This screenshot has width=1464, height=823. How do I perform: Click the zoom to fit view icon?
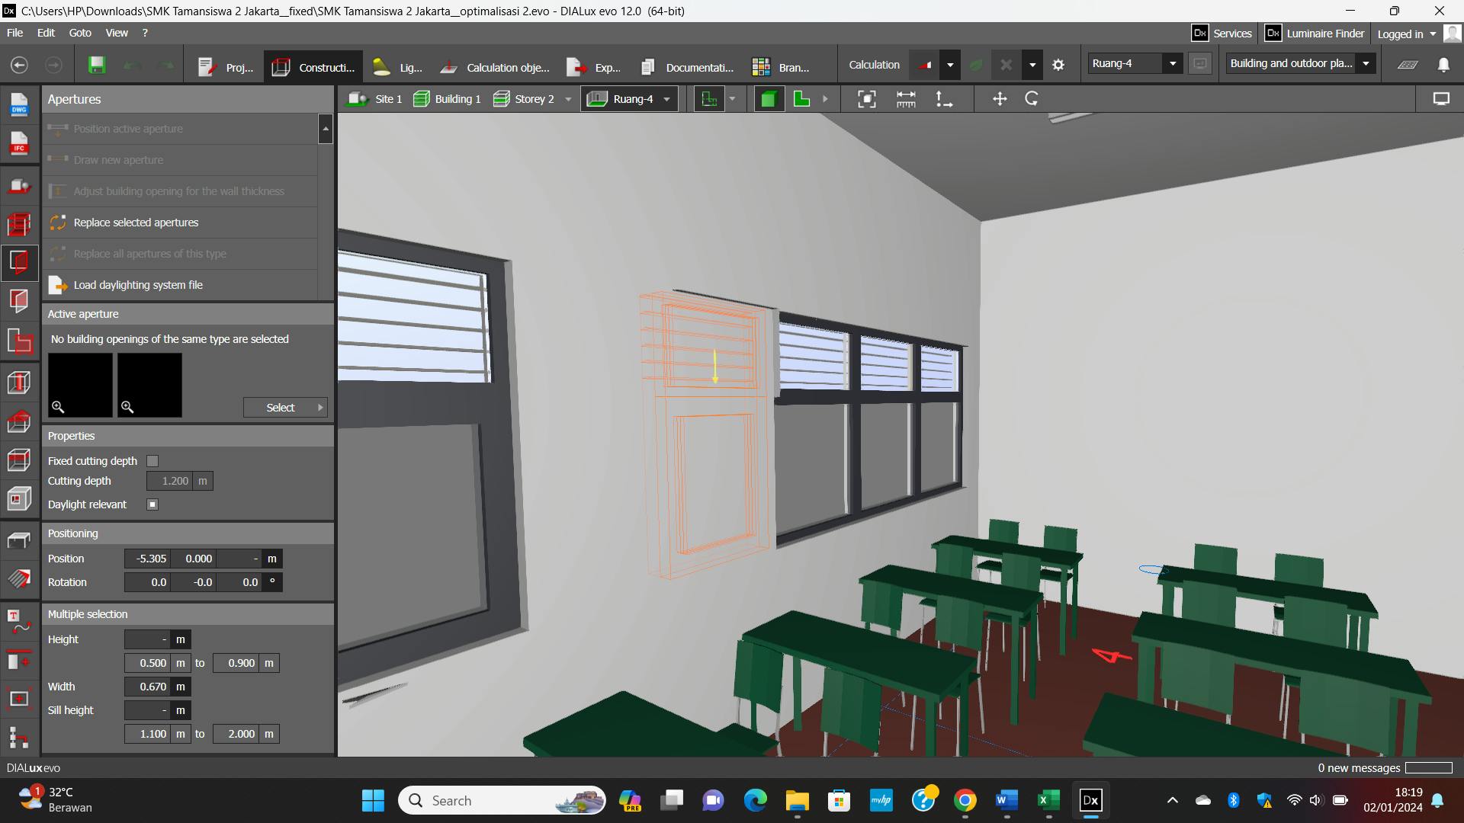[867, 99]
